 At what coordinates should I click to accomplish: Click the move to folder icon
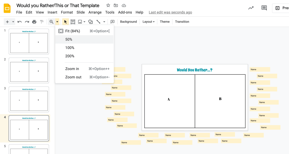click(x=116, y=6)
